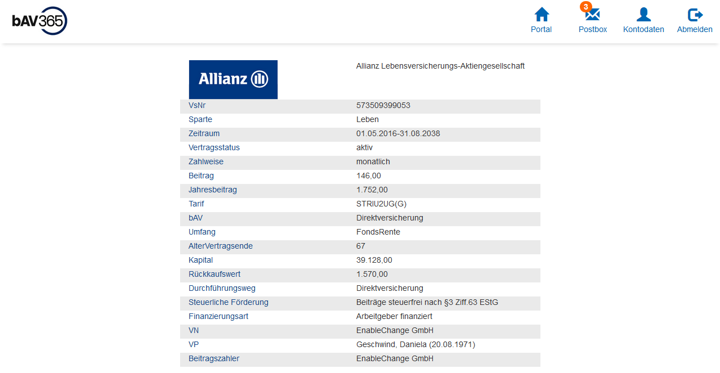Click the Kapital label
This screenshot has height=373, width=720.
pyautogui.click(x=201, y=260)
